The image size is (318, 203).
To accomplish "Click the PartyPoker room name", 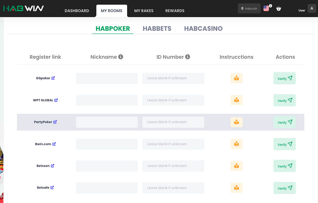I will (43, 122).
